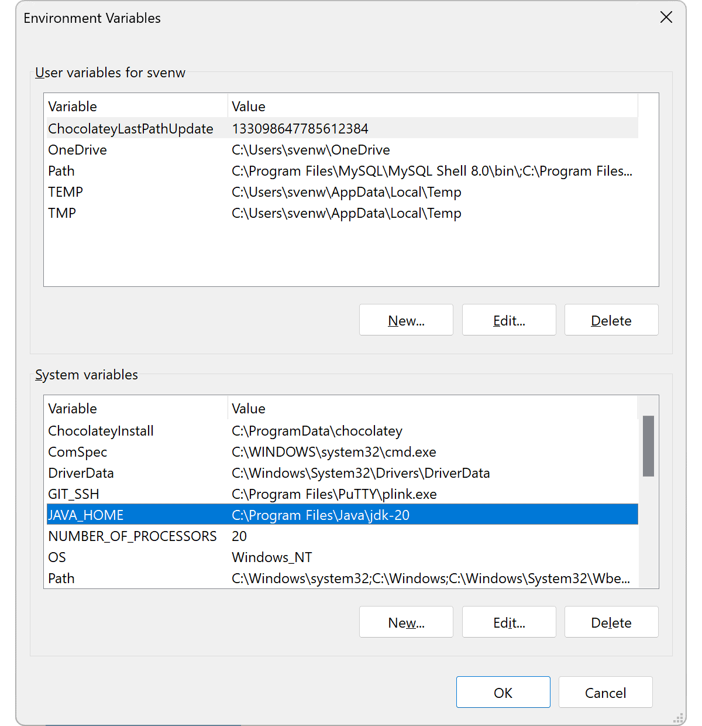Image resolution: width=702 pixels, height=726 pixels.
Task: Click Delete under system variables
Action: 611,622
